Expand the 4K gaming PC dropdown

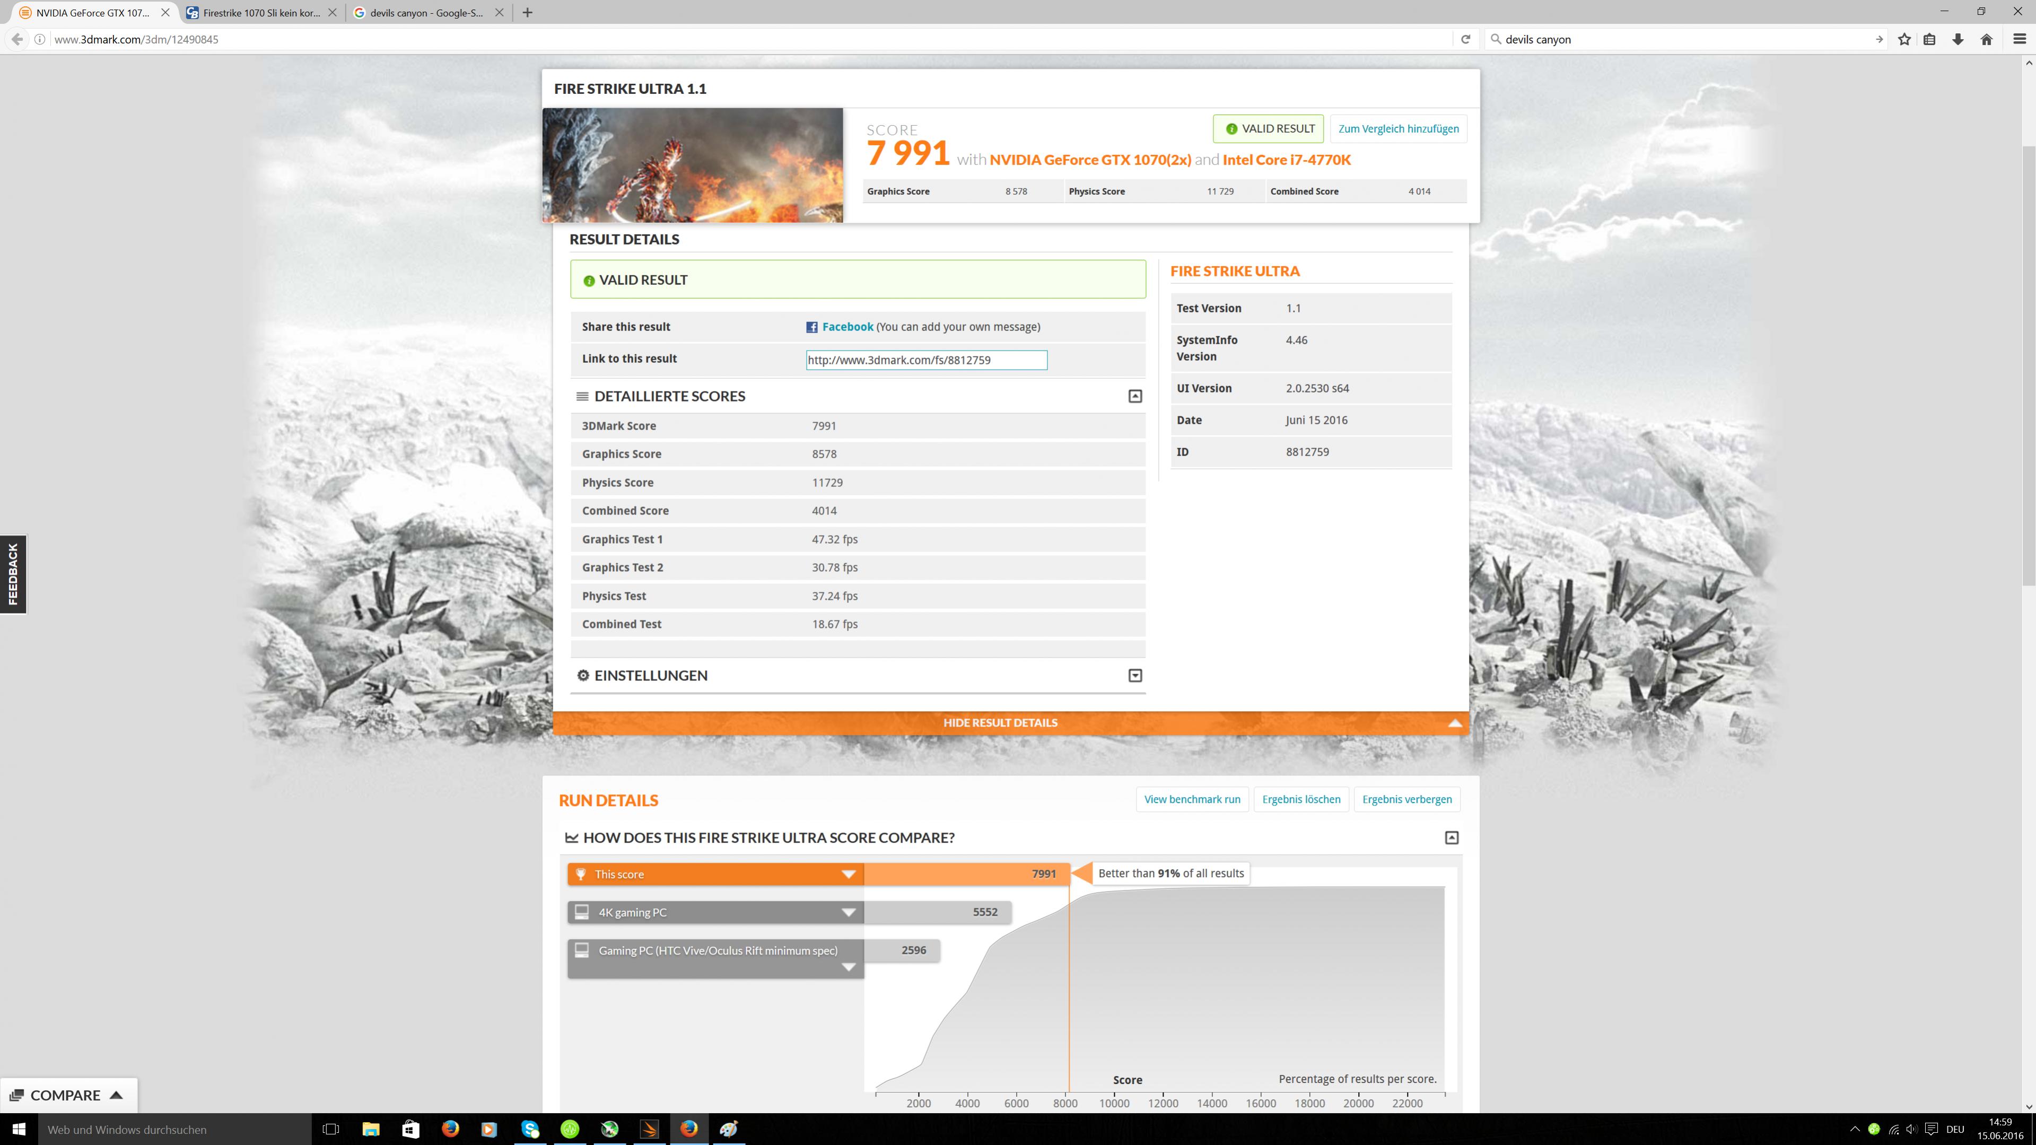click(x=848, y=912)
